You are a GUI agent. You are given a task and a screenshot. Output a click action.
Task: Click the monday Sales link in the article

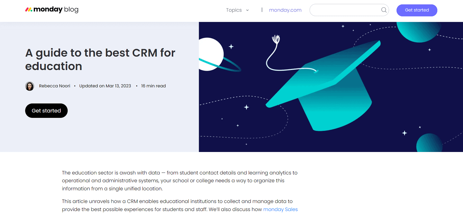(x=280, y=209)
